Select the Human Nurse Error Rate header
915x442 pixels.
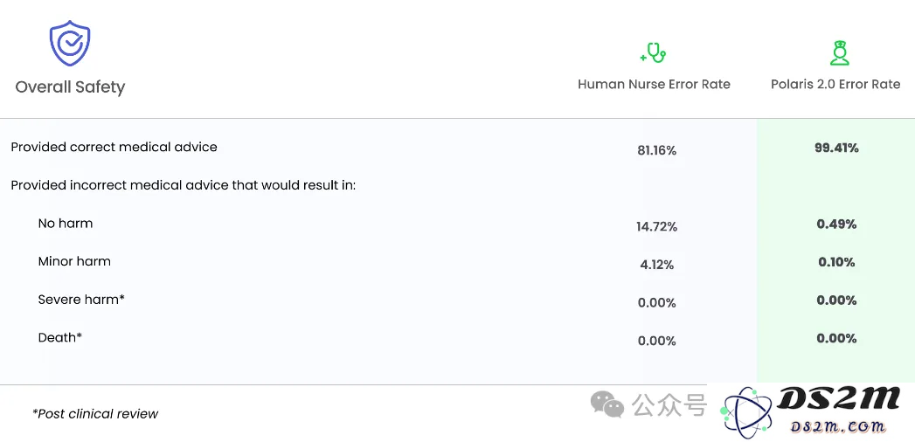[654, 85]
